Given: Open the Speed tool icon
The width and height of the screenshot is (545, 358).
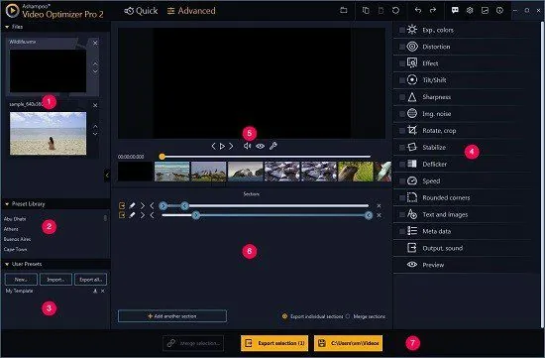Looking at the screenshot, I should click(x=412, y=180).
